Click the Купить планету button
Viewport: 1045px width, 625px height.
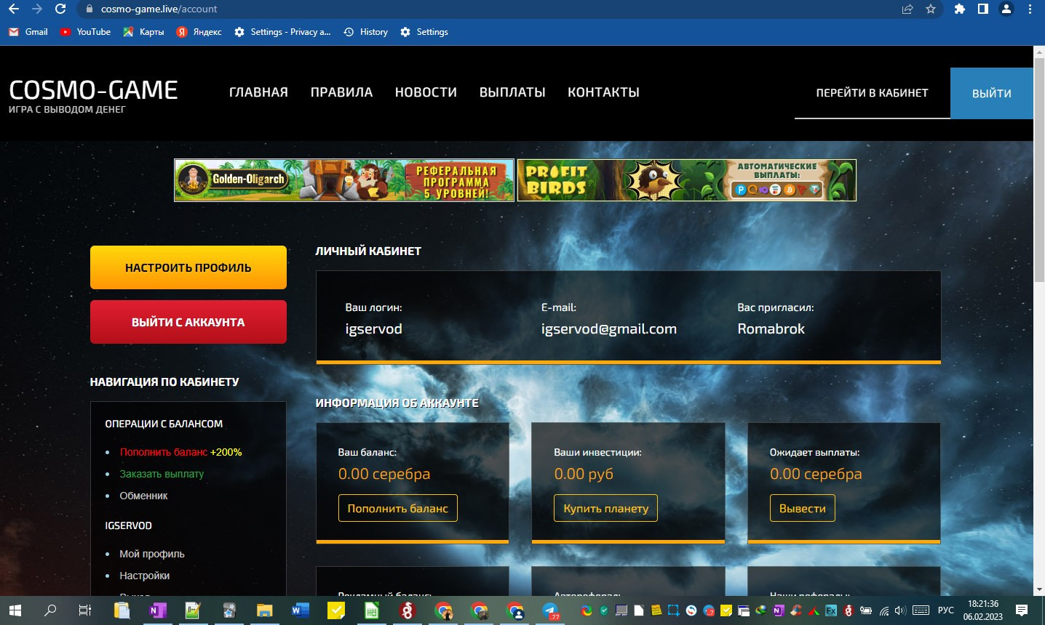pyautogui.click(x=606, y=508)
